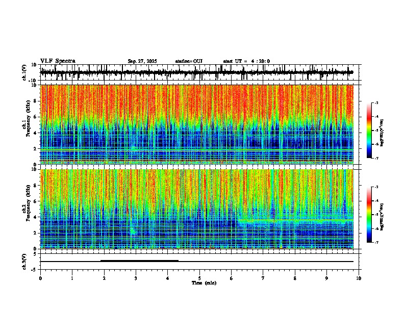
Task: Click time axis tick label "8"
Action: coord(295,278)
